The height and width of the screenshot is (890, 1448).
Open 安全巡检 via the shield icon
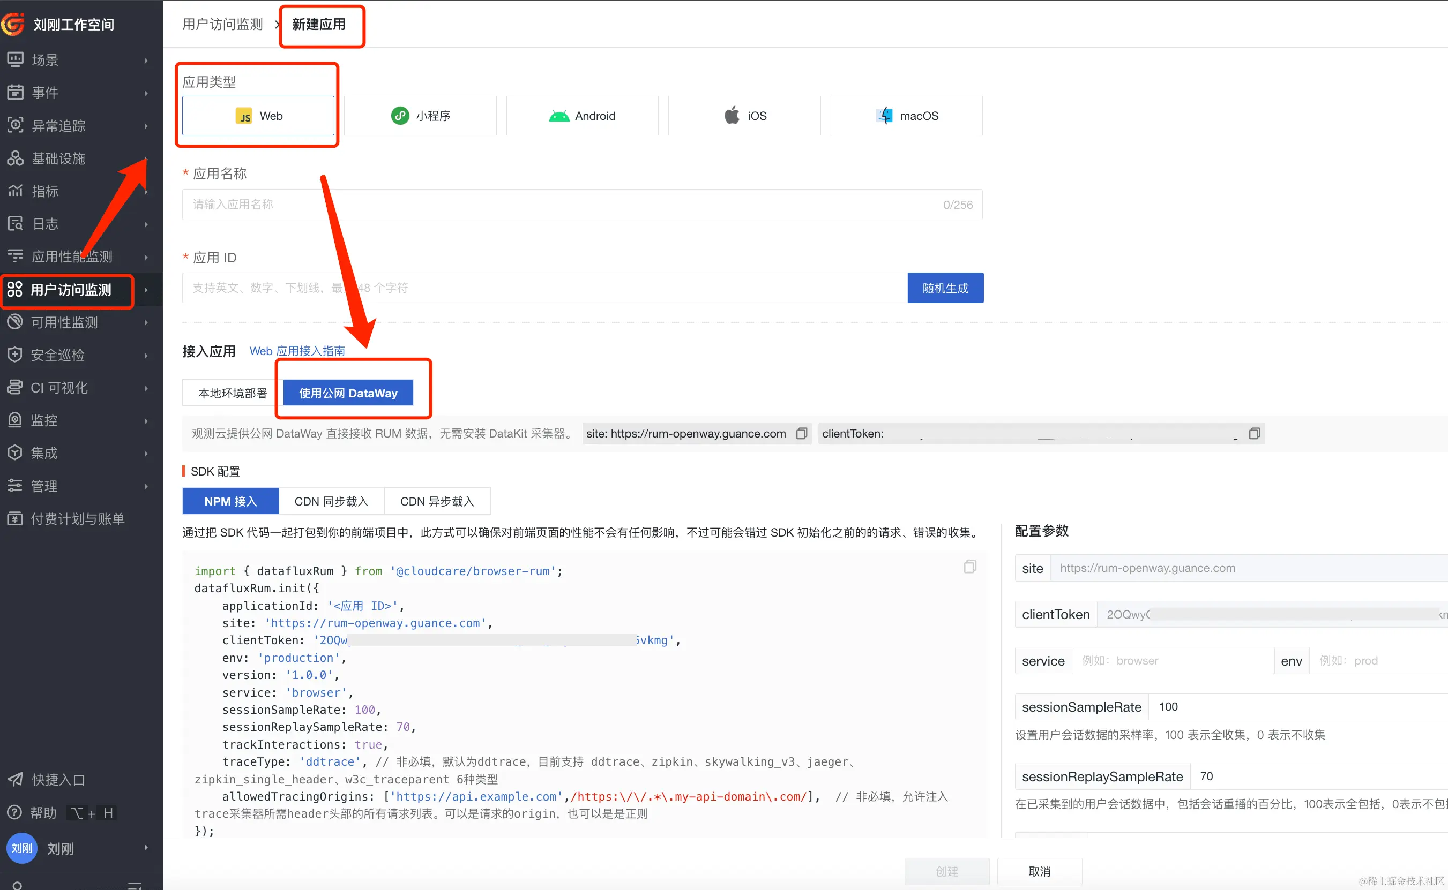[16, 355]
